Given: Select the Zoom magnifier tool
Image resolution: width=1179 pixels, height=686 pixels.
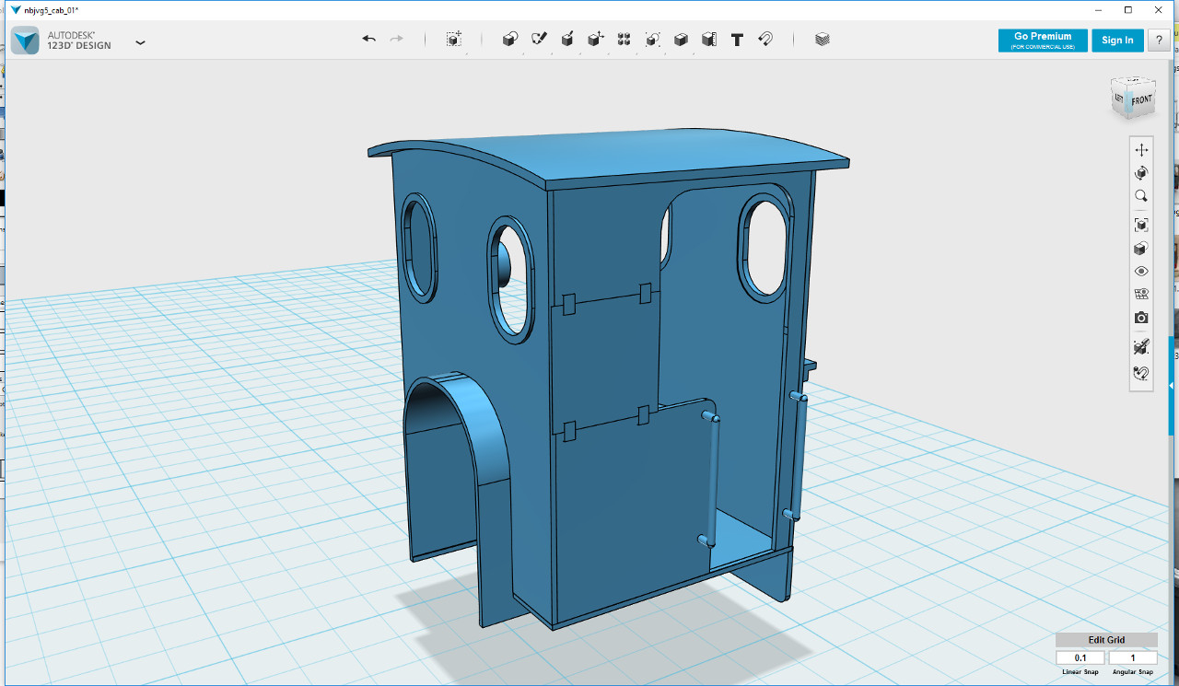Looking at the screenshot, I should 1141,196.
